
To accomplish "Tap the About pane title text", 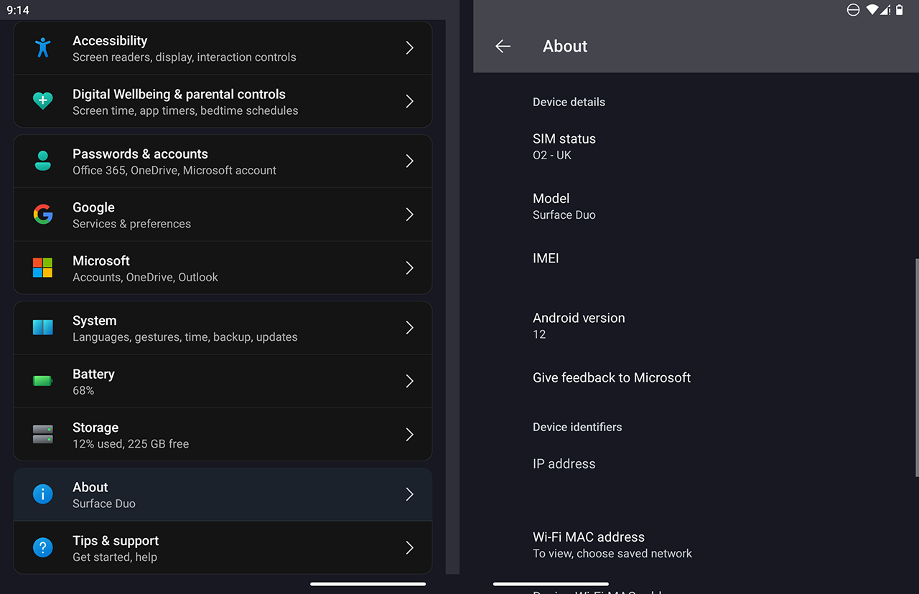I will click(x=565, y=47).
